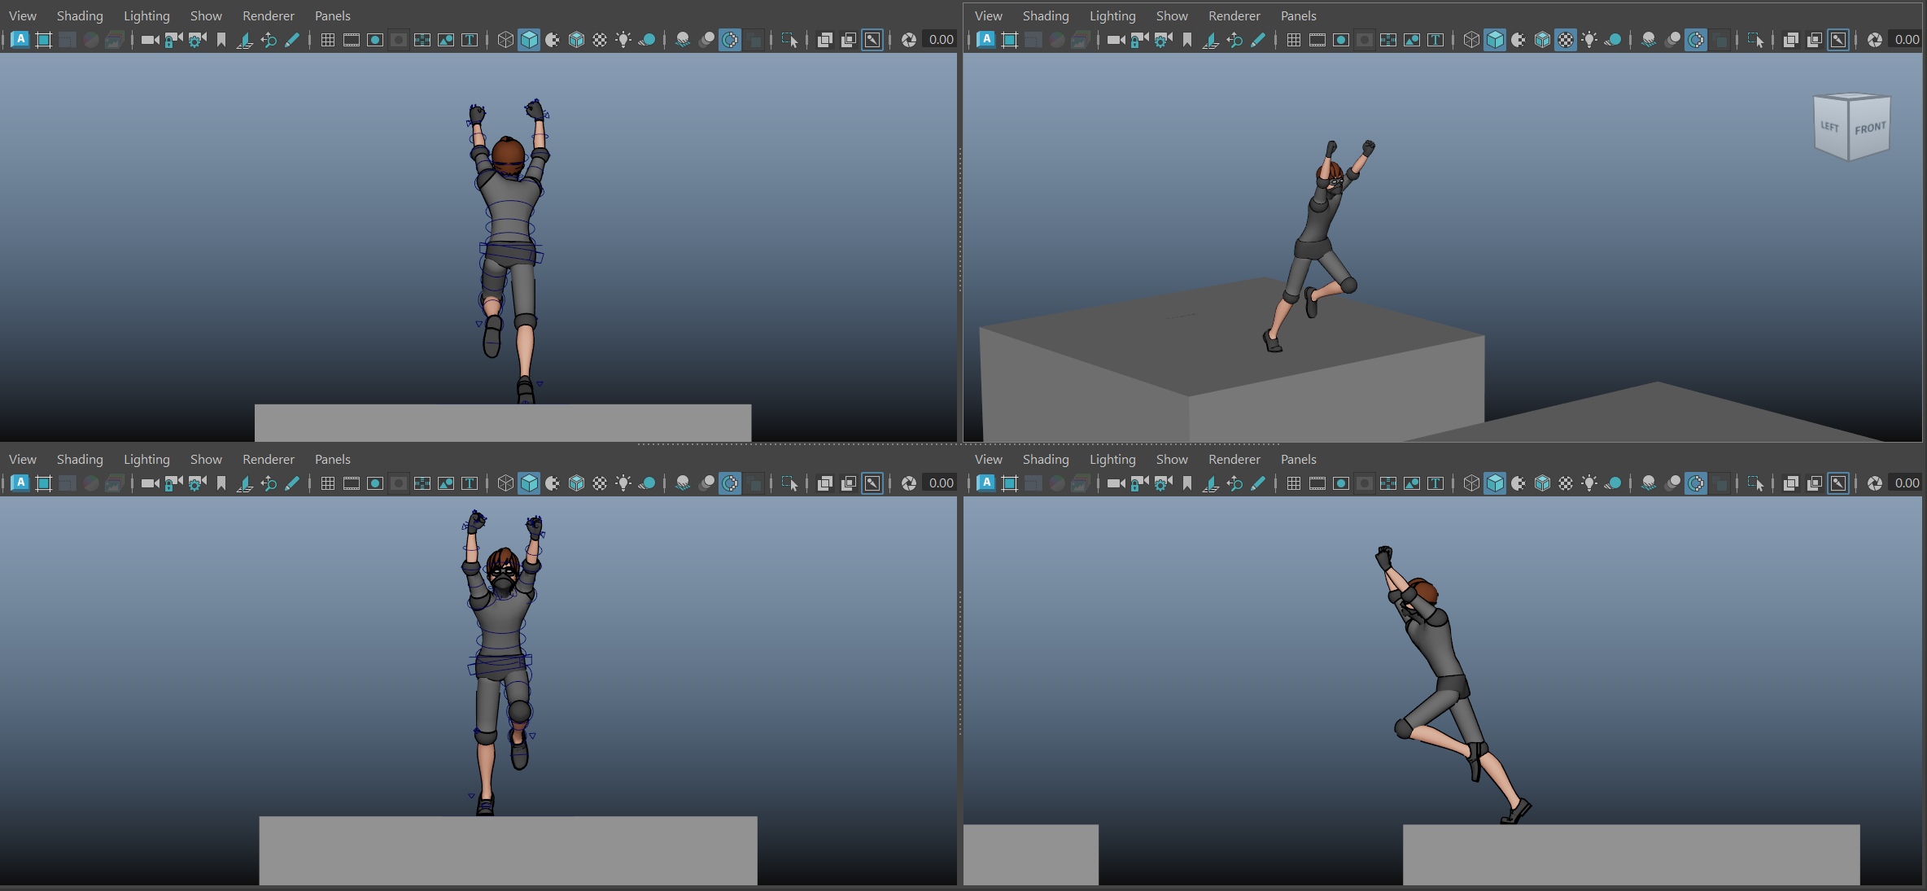Activate 2D Pan/Zoom icon in bottom-left viewport
Viewport: 1927px width, 891px height.
[269, 483]
